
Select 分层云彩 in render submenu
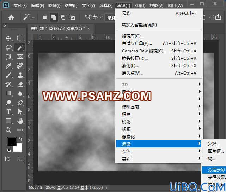(214, 170)
